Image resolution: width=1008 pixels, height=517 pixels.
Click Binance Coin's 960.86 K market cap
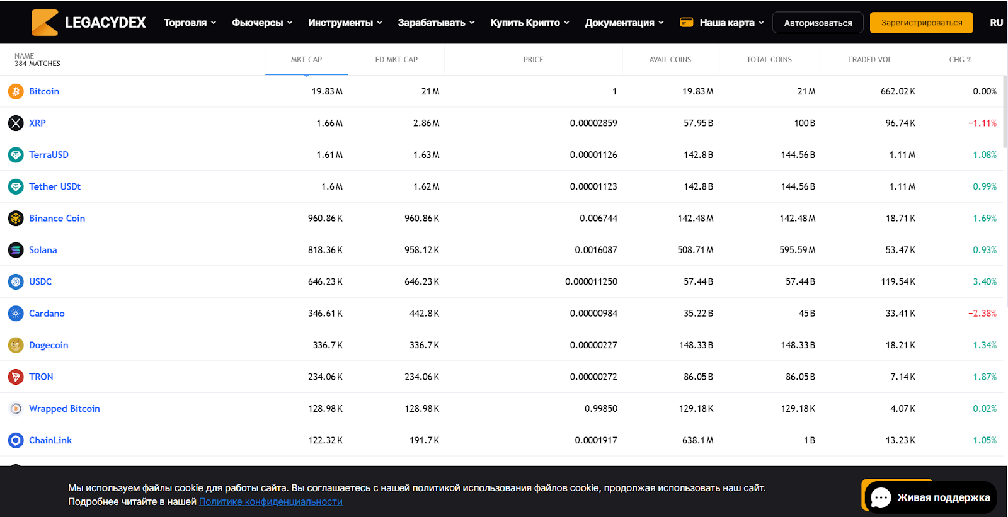pos(325,219)
